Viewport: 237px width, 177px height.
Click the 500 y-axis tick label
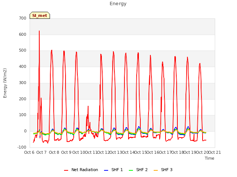point(23,51)
